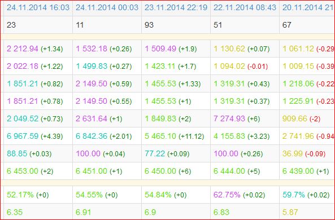Select 1 319.31 with change (+0.43)

point(242,83)
